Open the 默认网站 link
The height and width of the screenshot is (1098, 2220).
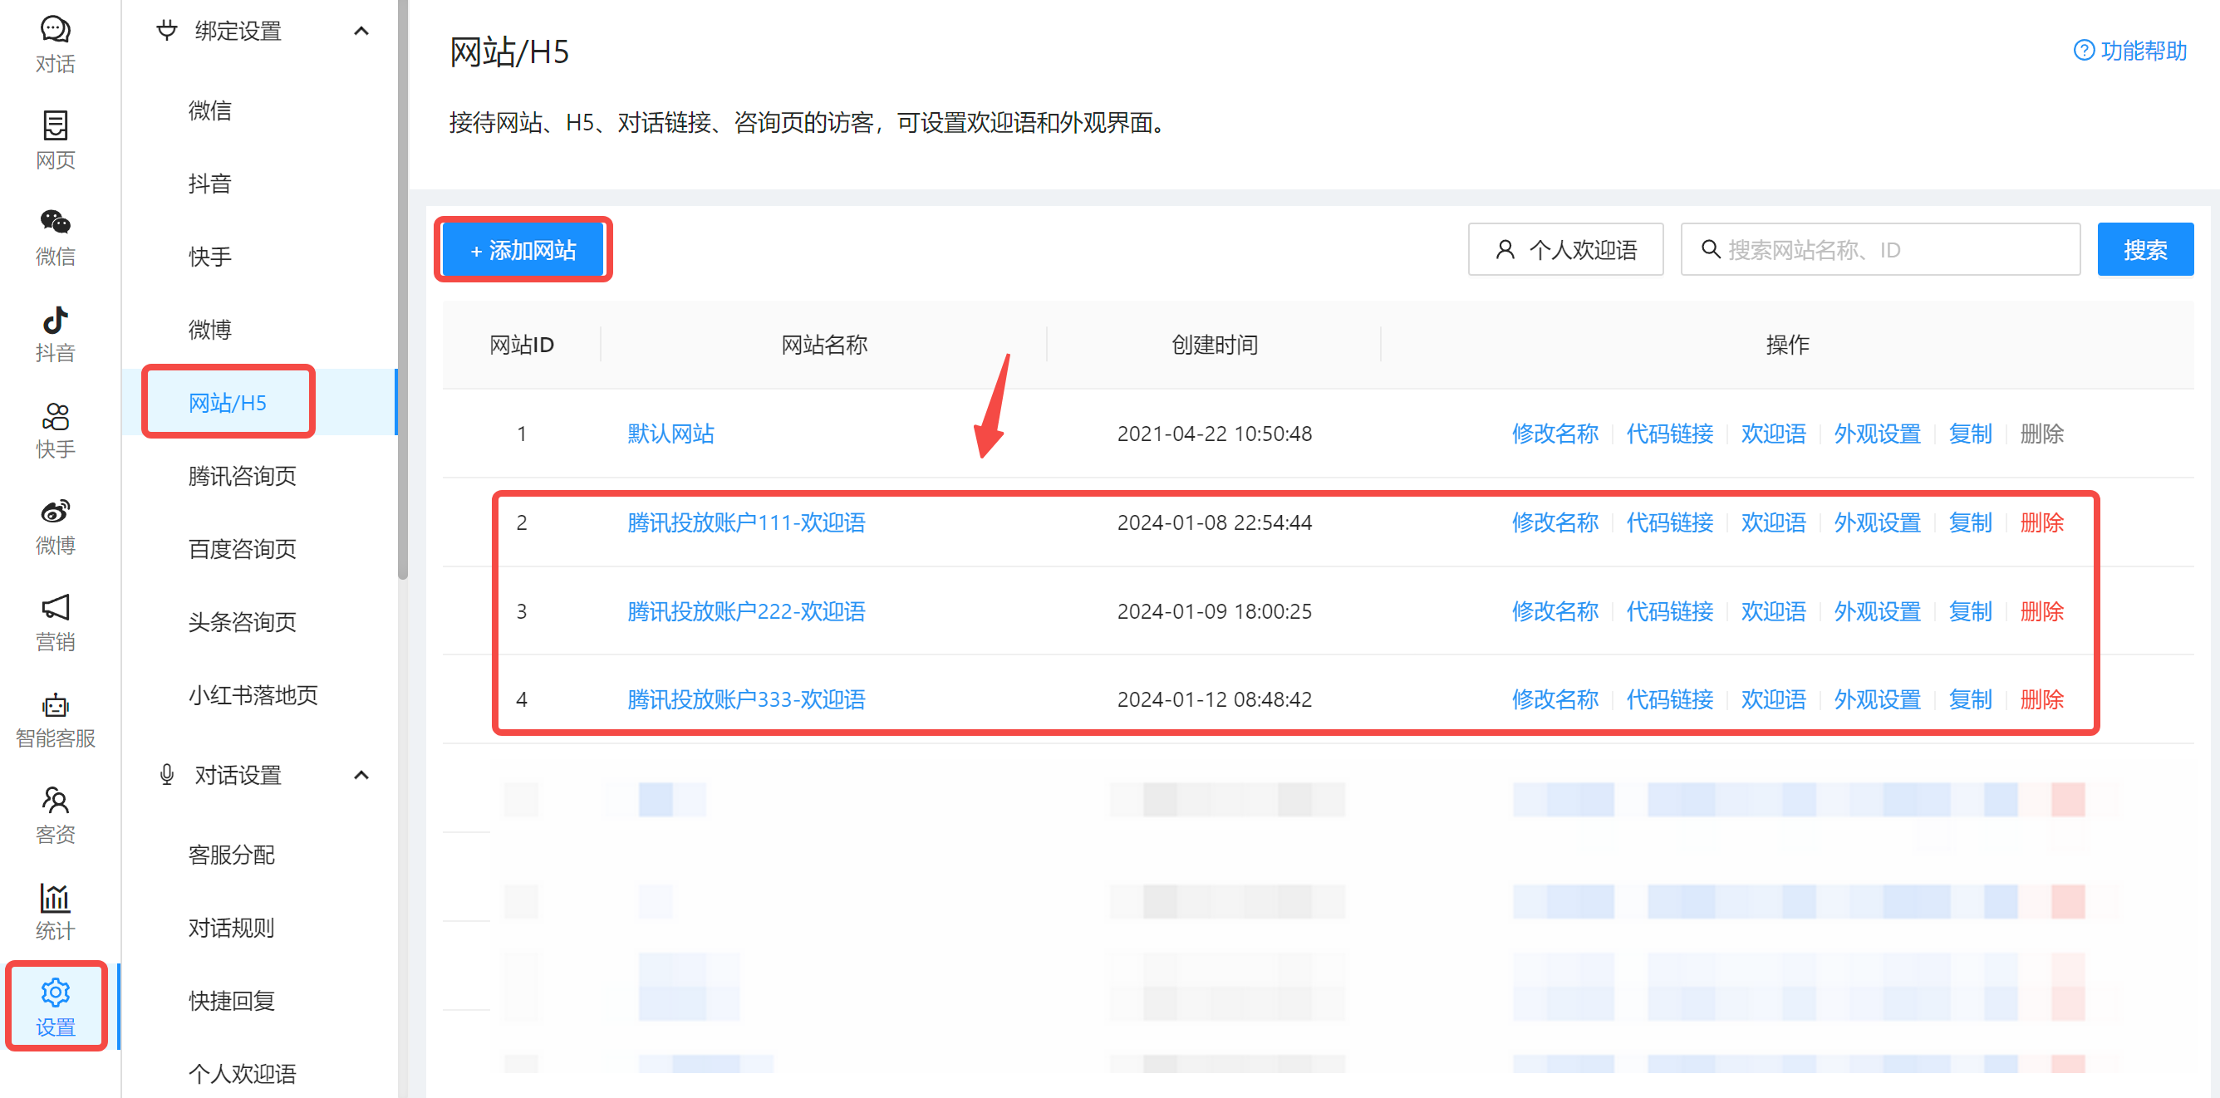(x=670, y=434)
